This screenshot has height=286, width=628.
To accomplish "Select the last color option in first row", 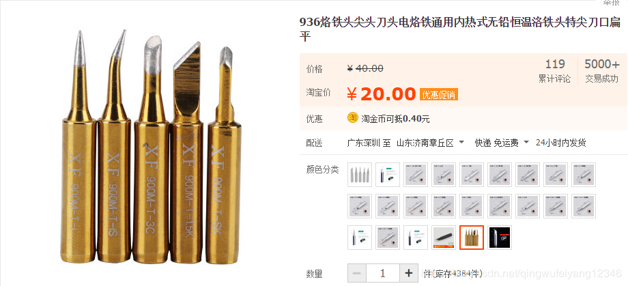I will 584,175.
